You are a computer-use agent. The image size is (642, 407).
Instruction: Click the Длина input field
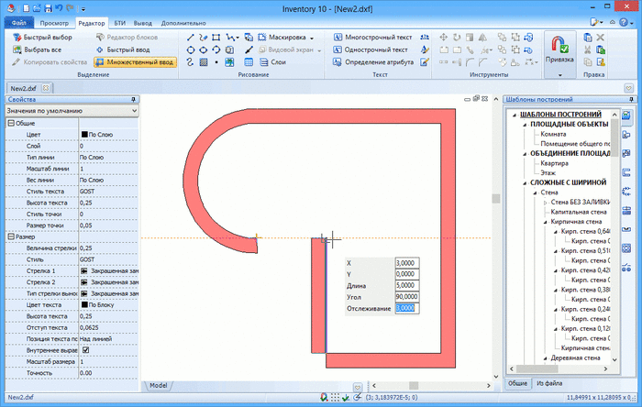pyautogui.click(x=406, y=285)
